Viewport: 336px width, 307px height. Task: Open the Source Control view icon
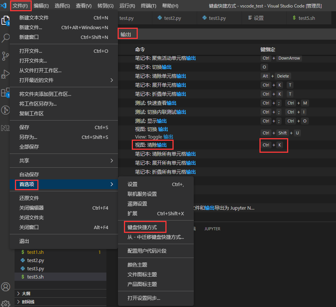[x=5, y=56]
